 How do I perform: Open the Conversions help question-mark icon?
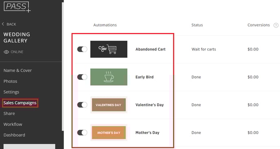click(x=276, y=25)
